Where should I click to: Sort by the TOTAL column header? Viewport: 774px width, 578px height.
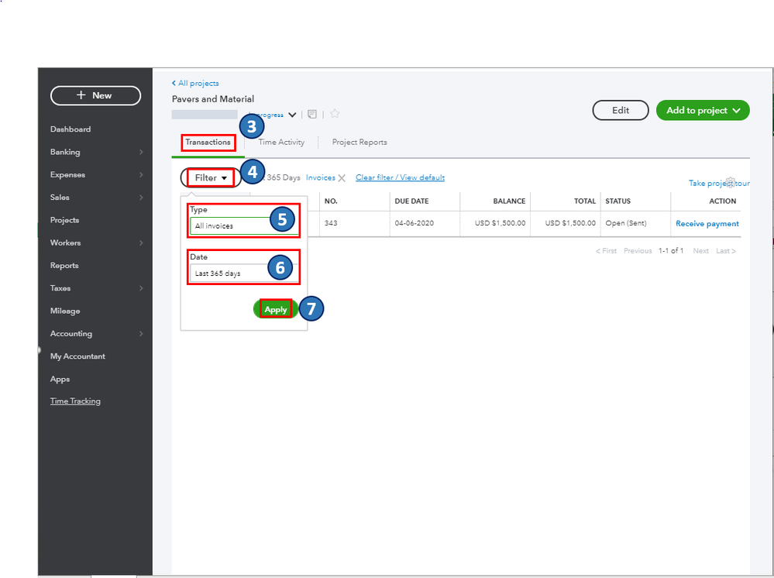(585, 201)
